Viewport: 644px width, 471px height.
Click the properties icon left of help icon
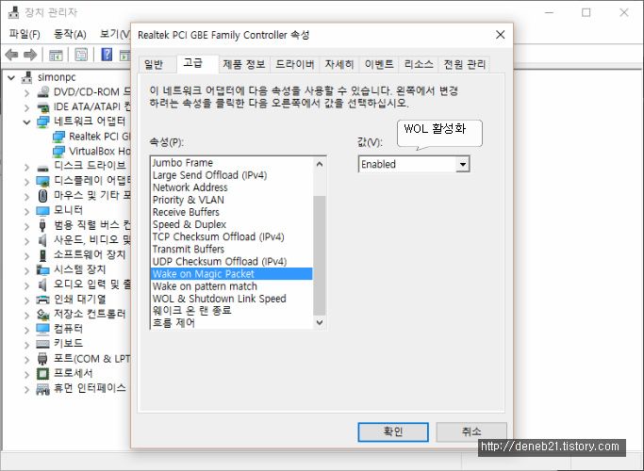81,54
